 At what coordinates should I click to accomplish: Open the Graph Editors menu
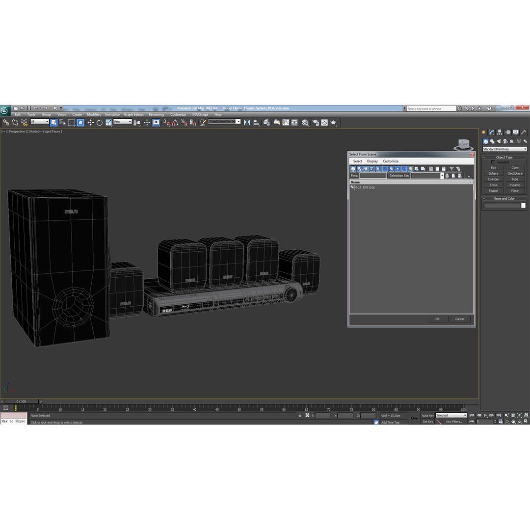pos(134,114)
